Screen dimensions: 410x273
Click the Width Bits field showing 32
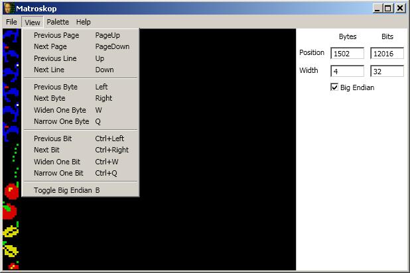click(x=387, y=72)
